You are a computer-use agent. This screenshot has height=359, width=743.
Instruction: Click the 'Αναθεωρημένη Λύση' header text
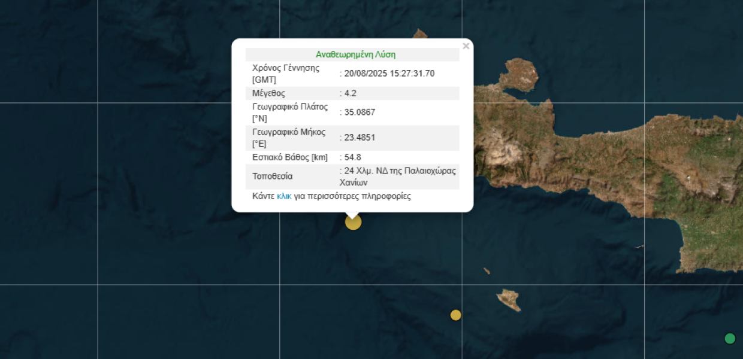point(356,54)
